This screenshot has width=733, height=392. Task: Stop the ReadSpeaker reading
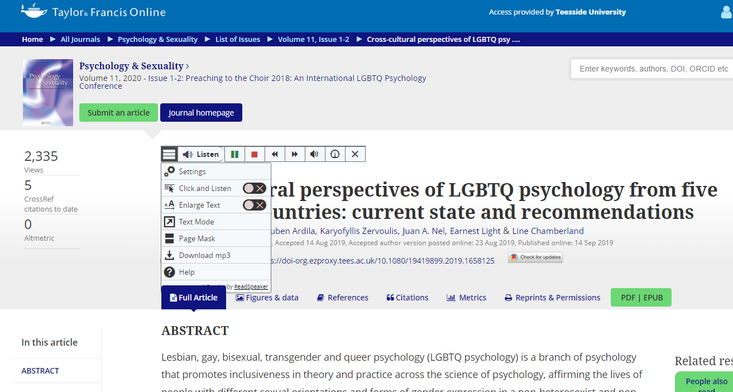tap(255, 154)
